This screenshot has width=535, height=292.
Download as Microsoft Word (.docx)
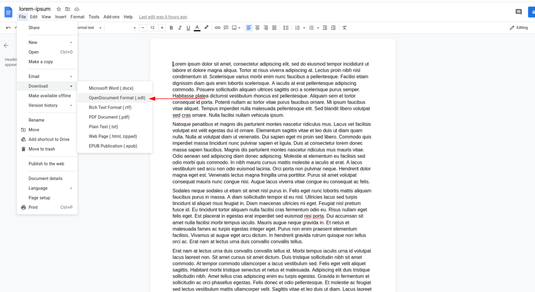click(x=115, y=88)
